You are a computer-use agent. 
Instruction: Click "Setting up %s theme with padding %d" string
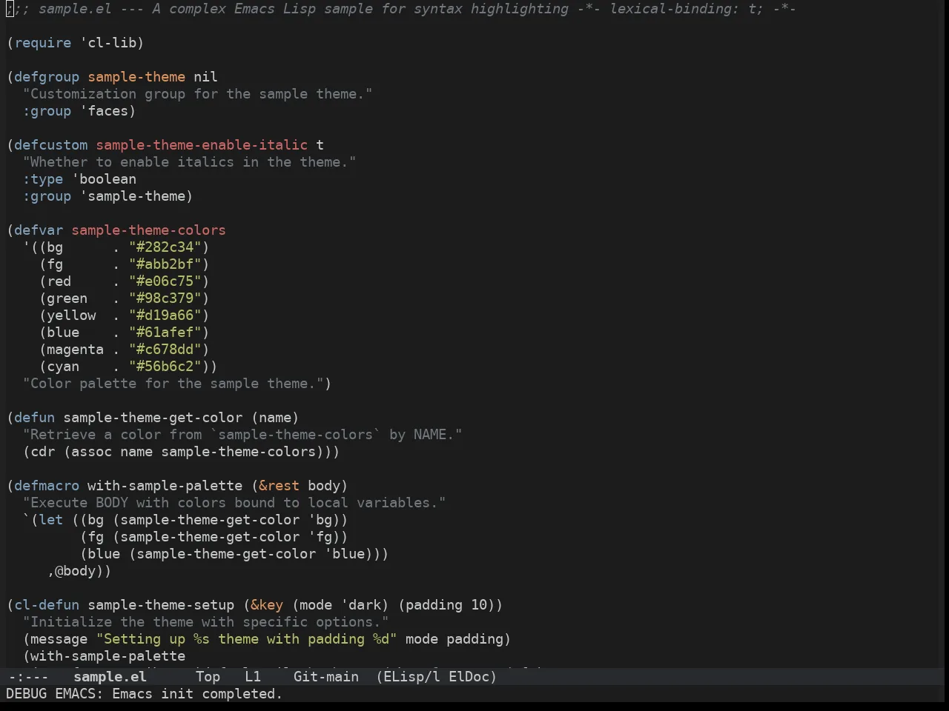coord(247,639)
